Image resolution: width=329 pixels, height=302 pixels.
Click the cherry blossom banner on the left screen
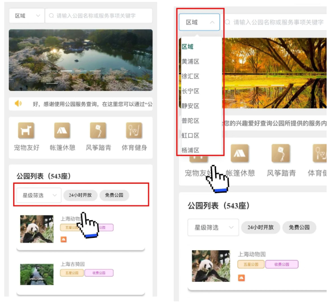point(81,60)
